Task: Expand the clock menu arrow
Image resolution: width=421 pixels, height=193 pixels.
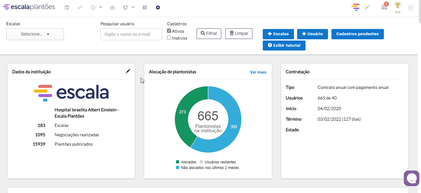Action: (100, 7)
